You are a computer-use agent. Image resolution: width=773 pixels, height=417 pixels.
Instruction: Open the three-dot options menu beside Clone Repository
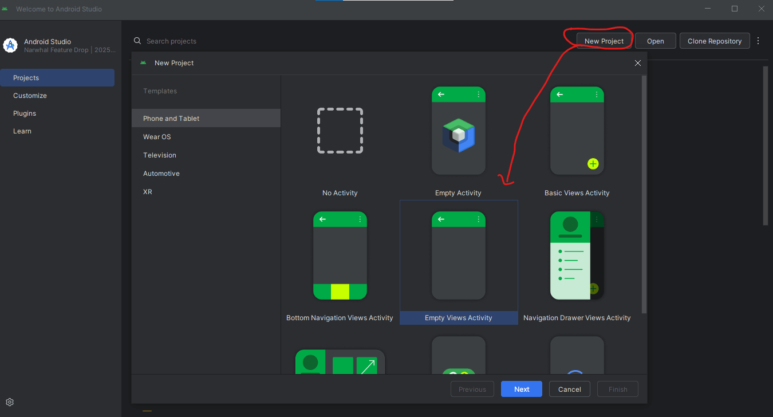pyautogui.click(x=758, y=41)
